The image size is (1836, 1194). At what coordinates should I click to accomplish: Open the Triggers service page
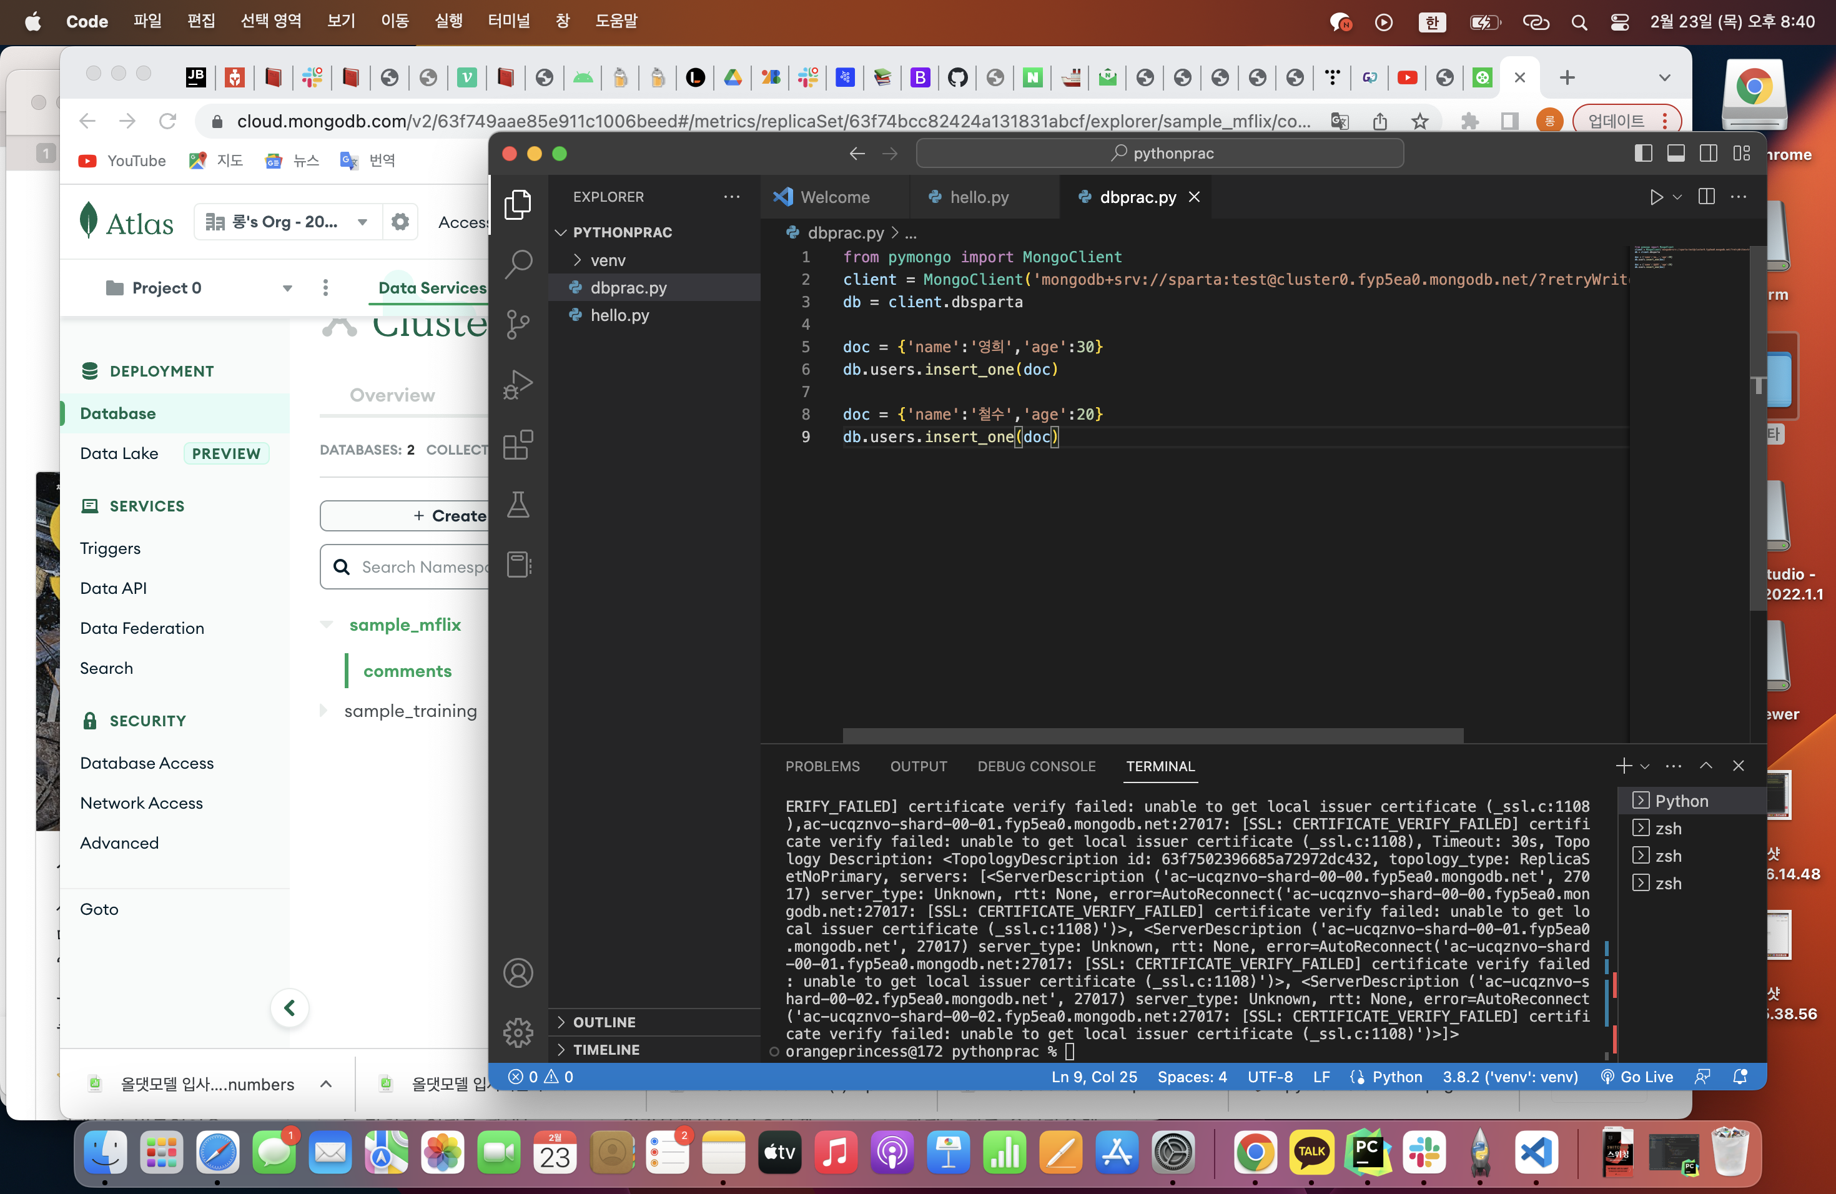111,548
